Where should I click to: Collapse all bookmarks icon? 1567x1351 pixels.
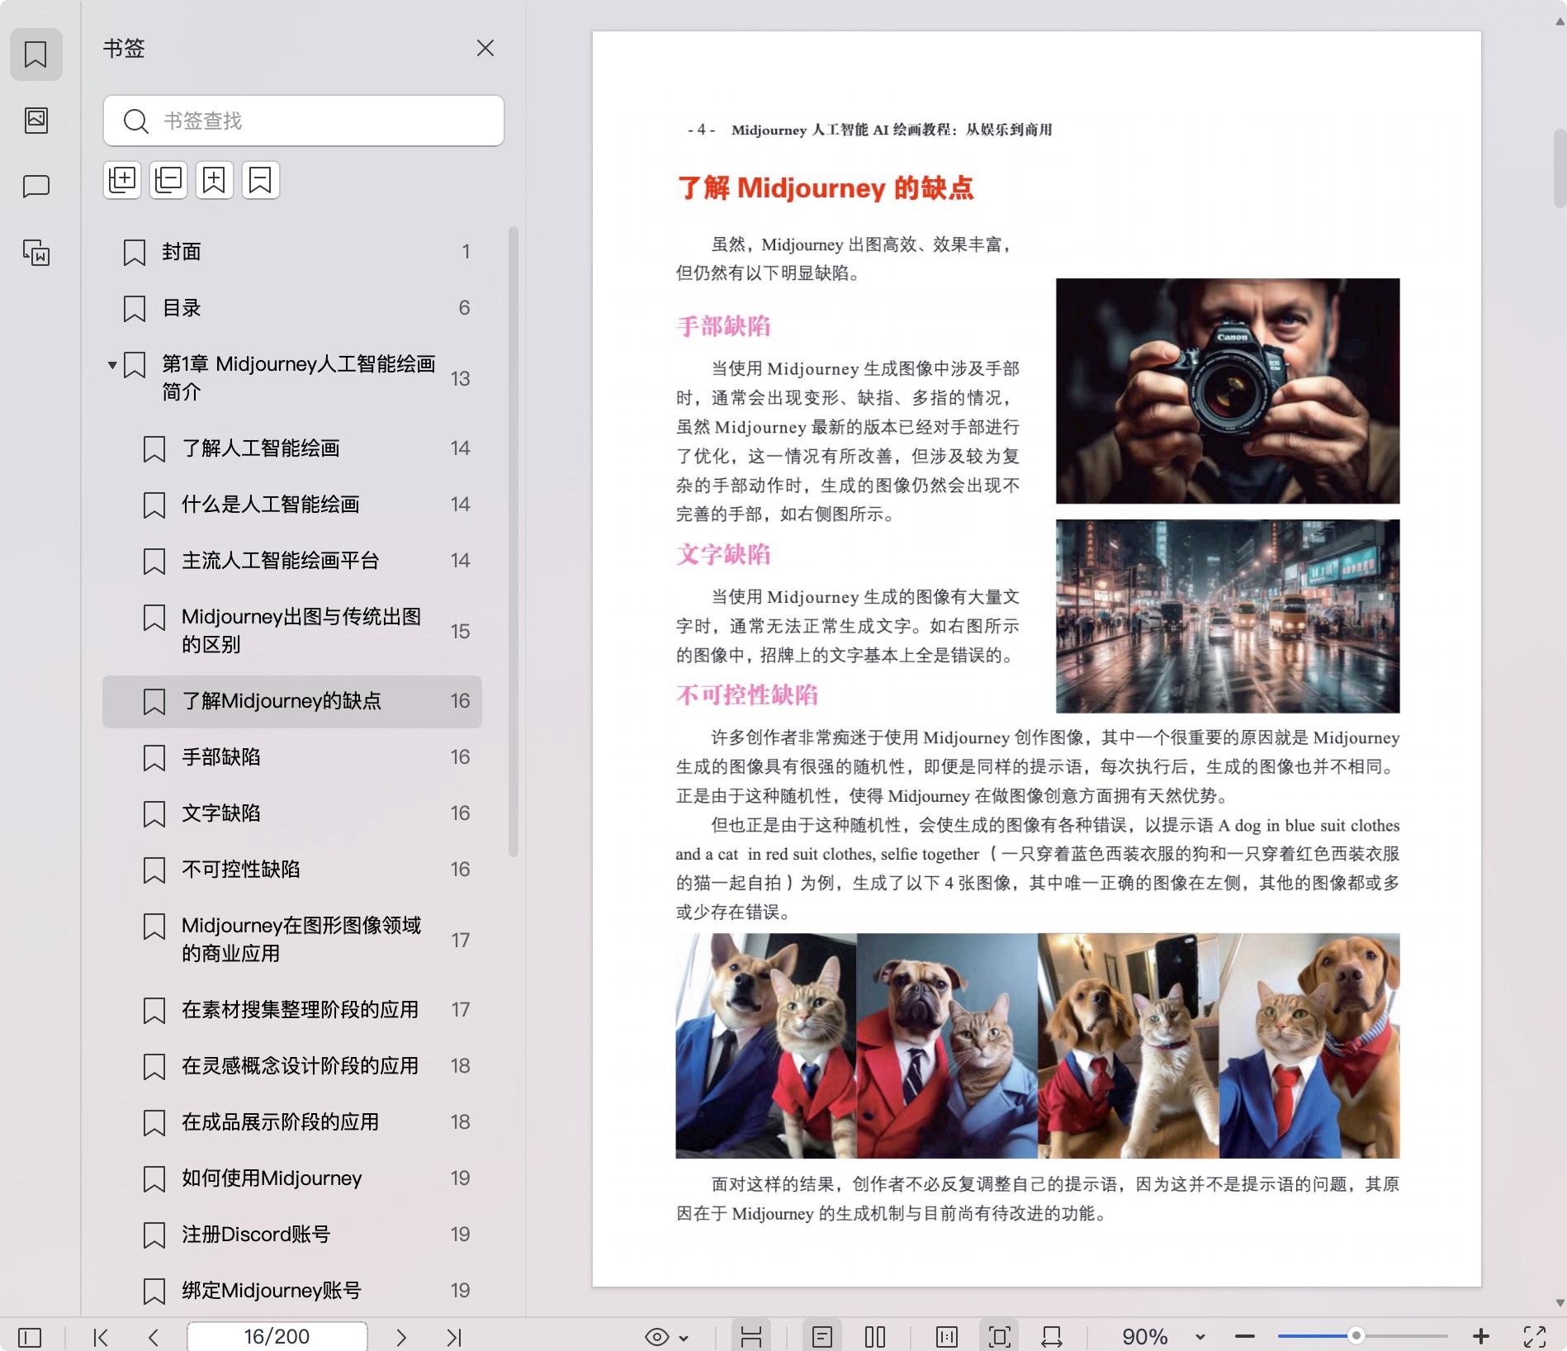click(168, 180)
